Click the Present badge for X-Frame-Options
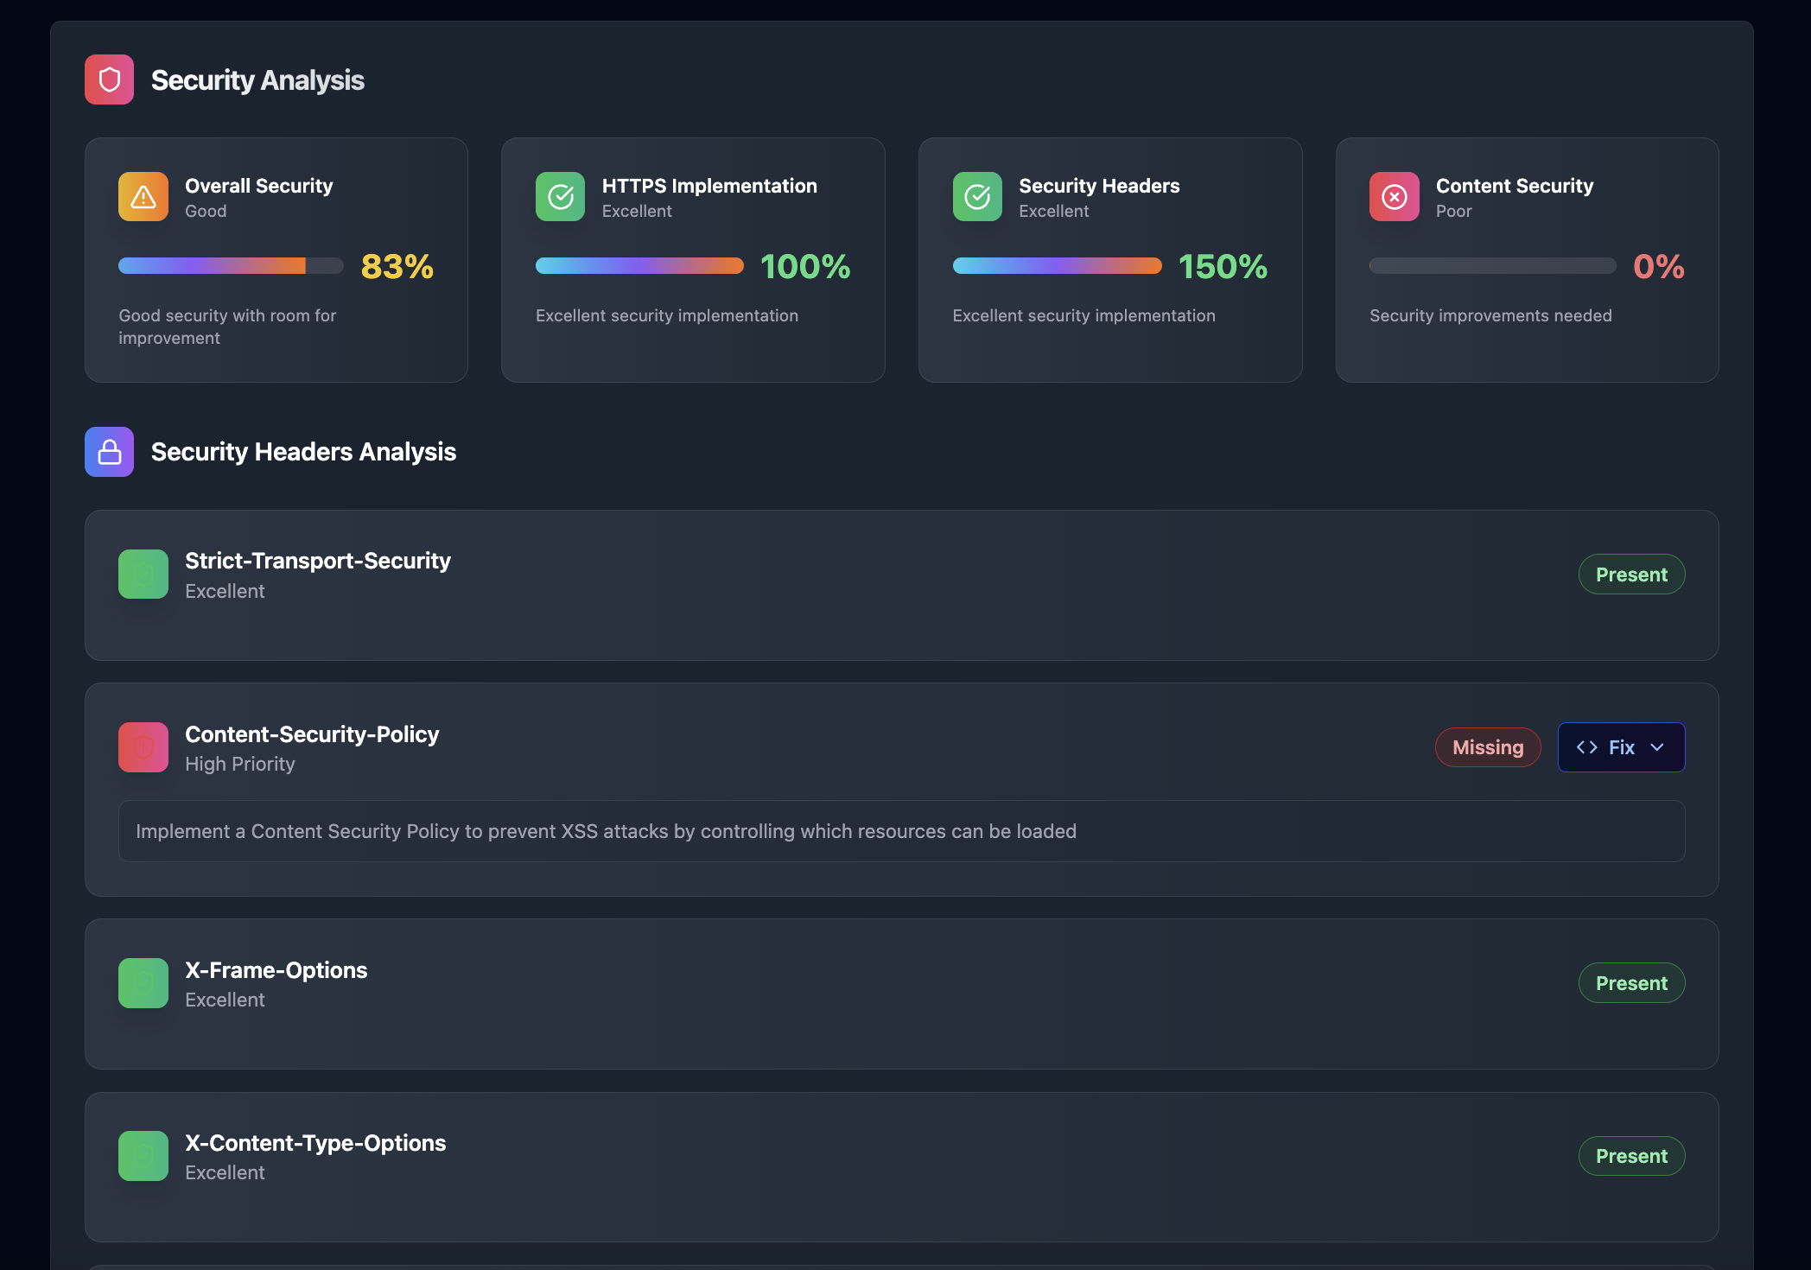 [x=1631, y=983]
